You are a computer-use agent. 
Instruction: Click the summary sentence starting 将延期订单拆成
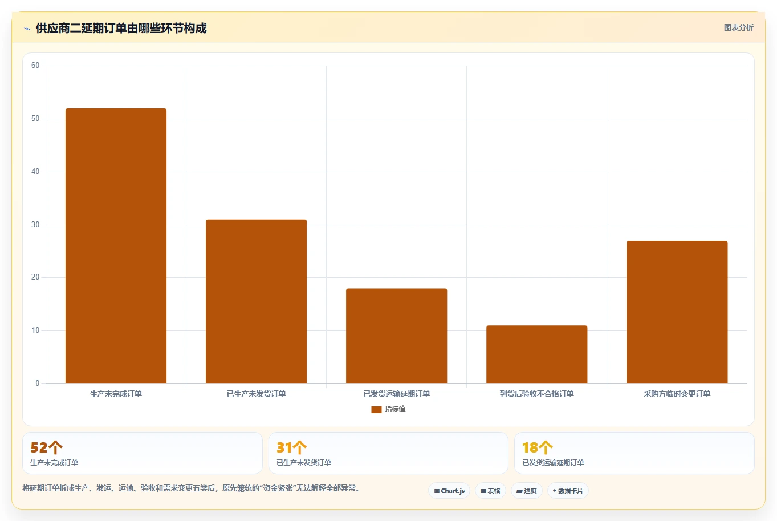[x=191, y=488]
